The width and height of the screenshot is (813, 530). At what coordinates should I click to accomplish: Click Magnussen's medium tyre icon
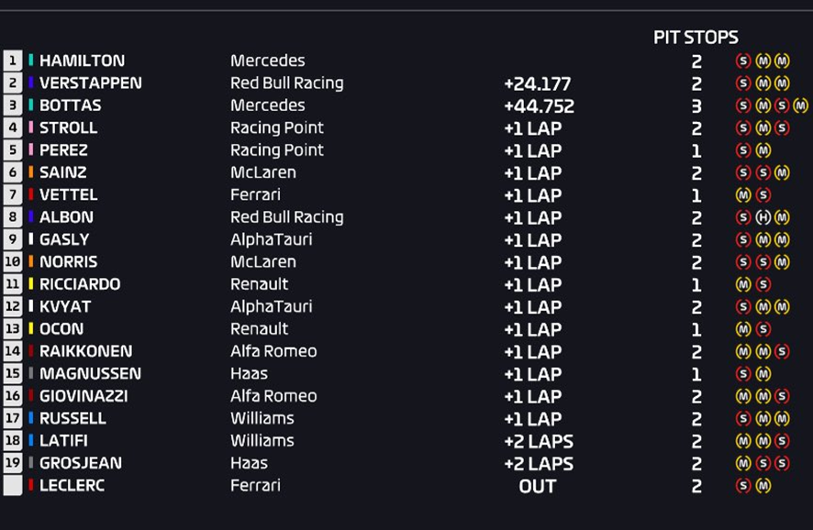click(763, 373)
